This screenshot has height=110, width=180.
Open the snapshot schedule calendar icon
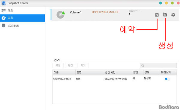[x=157, y=15]
